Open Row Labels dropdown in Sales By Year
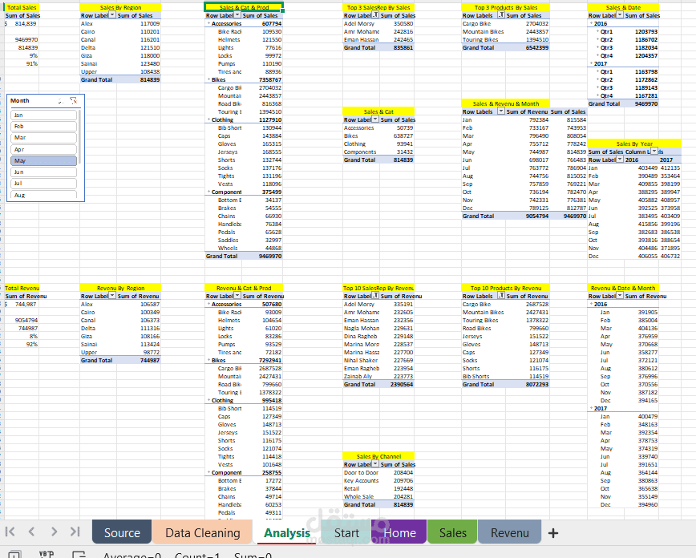Viewport: 696px width, 558px height. [x=620, y=160]
